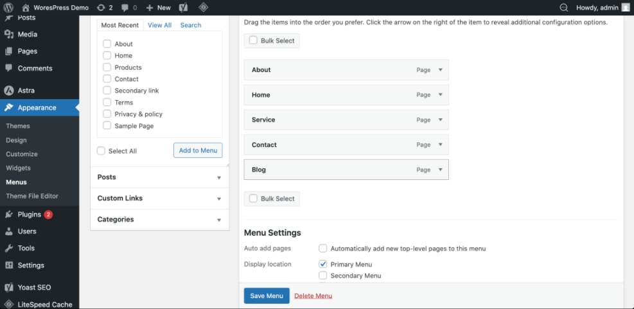
Task: Check the Home page checkbox
Action: point(107,55)
